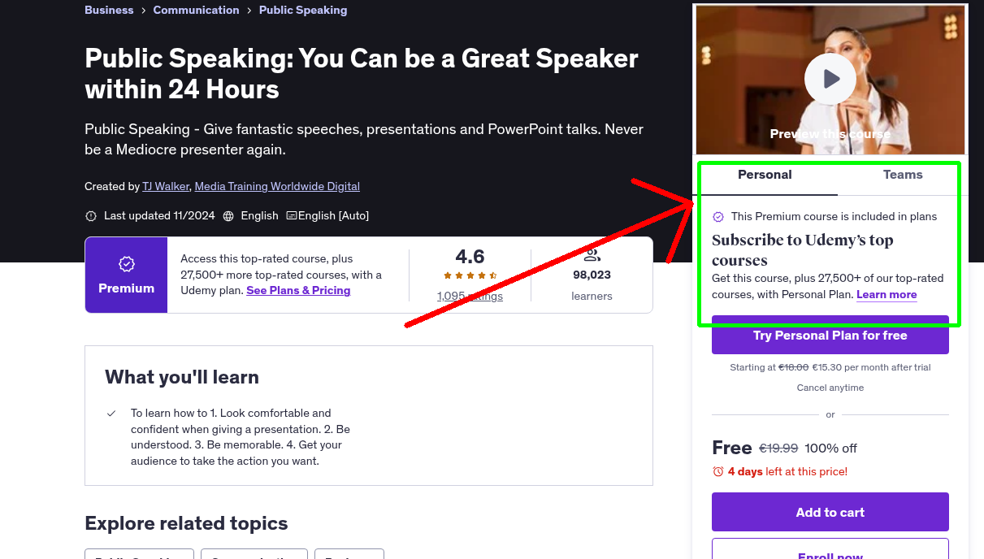Open the Communication breadcrumb link
The height and width of the screenshot is (559, 984).
point(196,10)
